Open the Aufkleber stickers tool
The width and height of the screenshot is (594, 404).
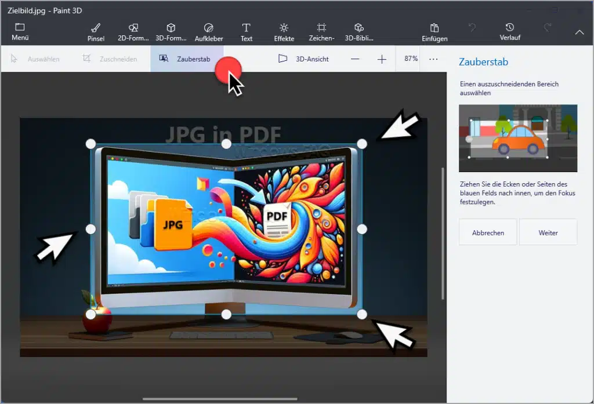(209, 32)
